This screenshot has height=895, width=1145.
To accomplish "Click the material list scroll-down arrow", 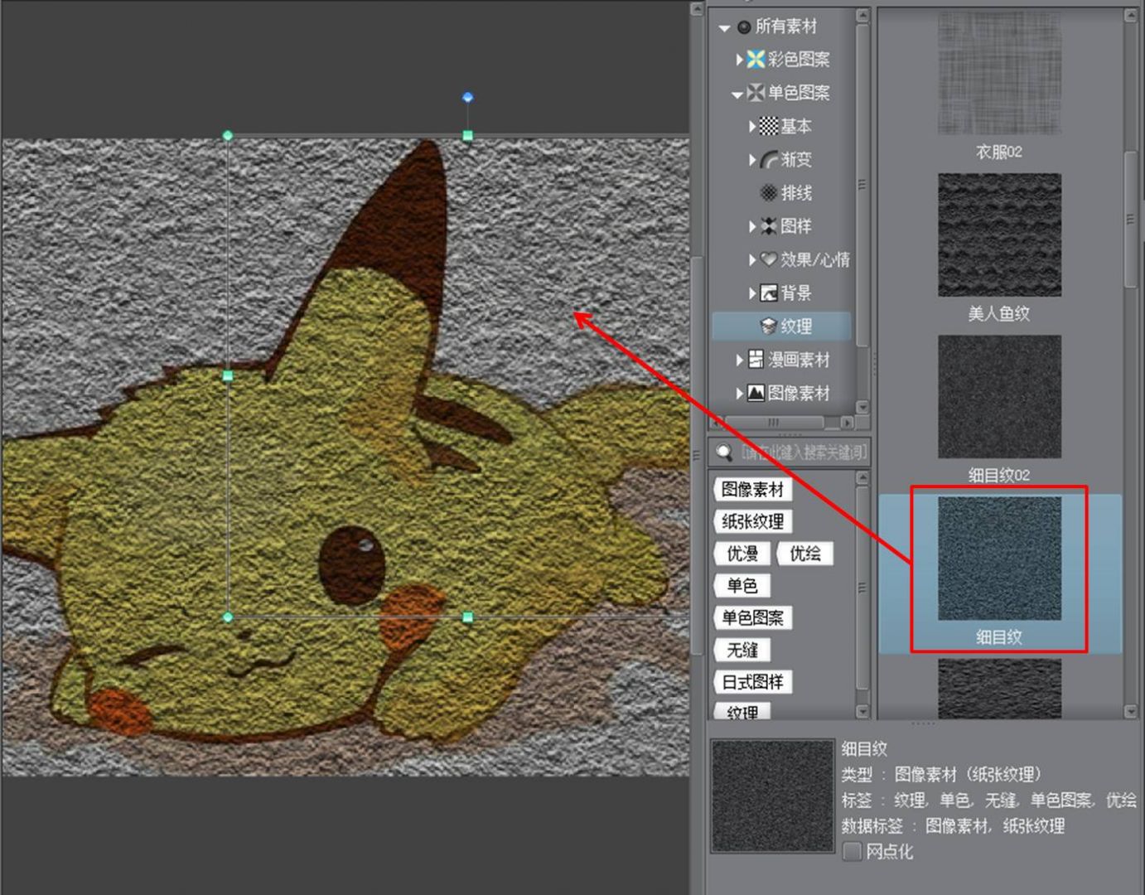I will pyautogui.click(x=1131, y=712).
